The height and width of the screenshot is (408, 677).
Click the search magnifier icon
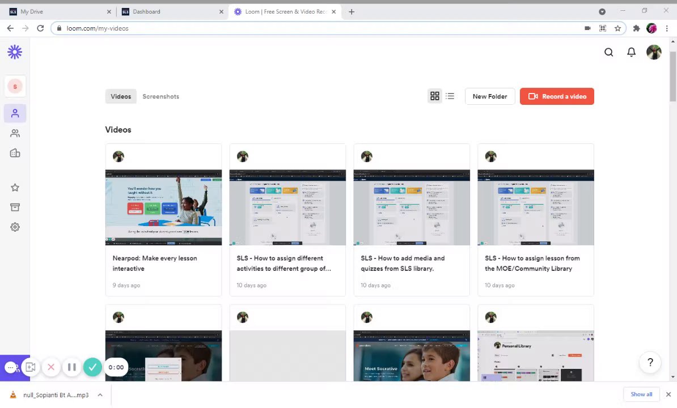[x=609, y=52]
